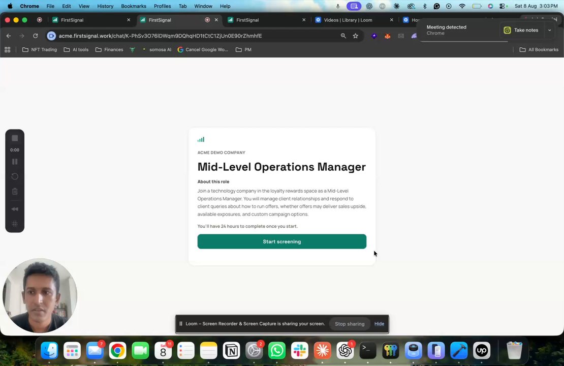Open the Bookmarks menu in menu bar

click(134, 6)
